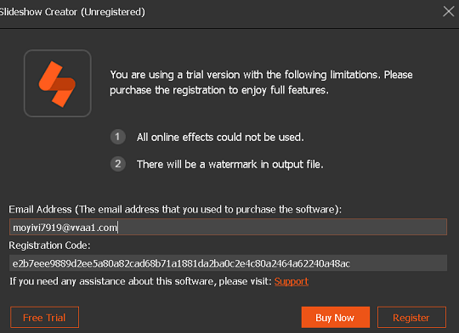Viewport: 459px width, 333px height.
Task: Close the Slideshow Creator registration dialog
Action: (448, 12)
